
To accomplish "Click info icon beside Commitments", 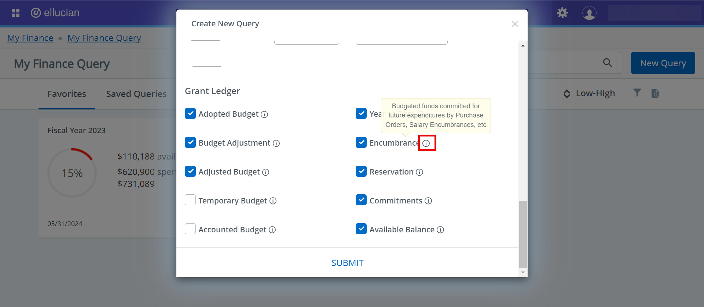I will (428, 201).
